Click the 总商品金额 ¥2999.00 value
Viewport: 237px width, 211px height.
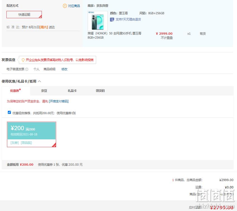pyautogui.click(x=226, y=180)
